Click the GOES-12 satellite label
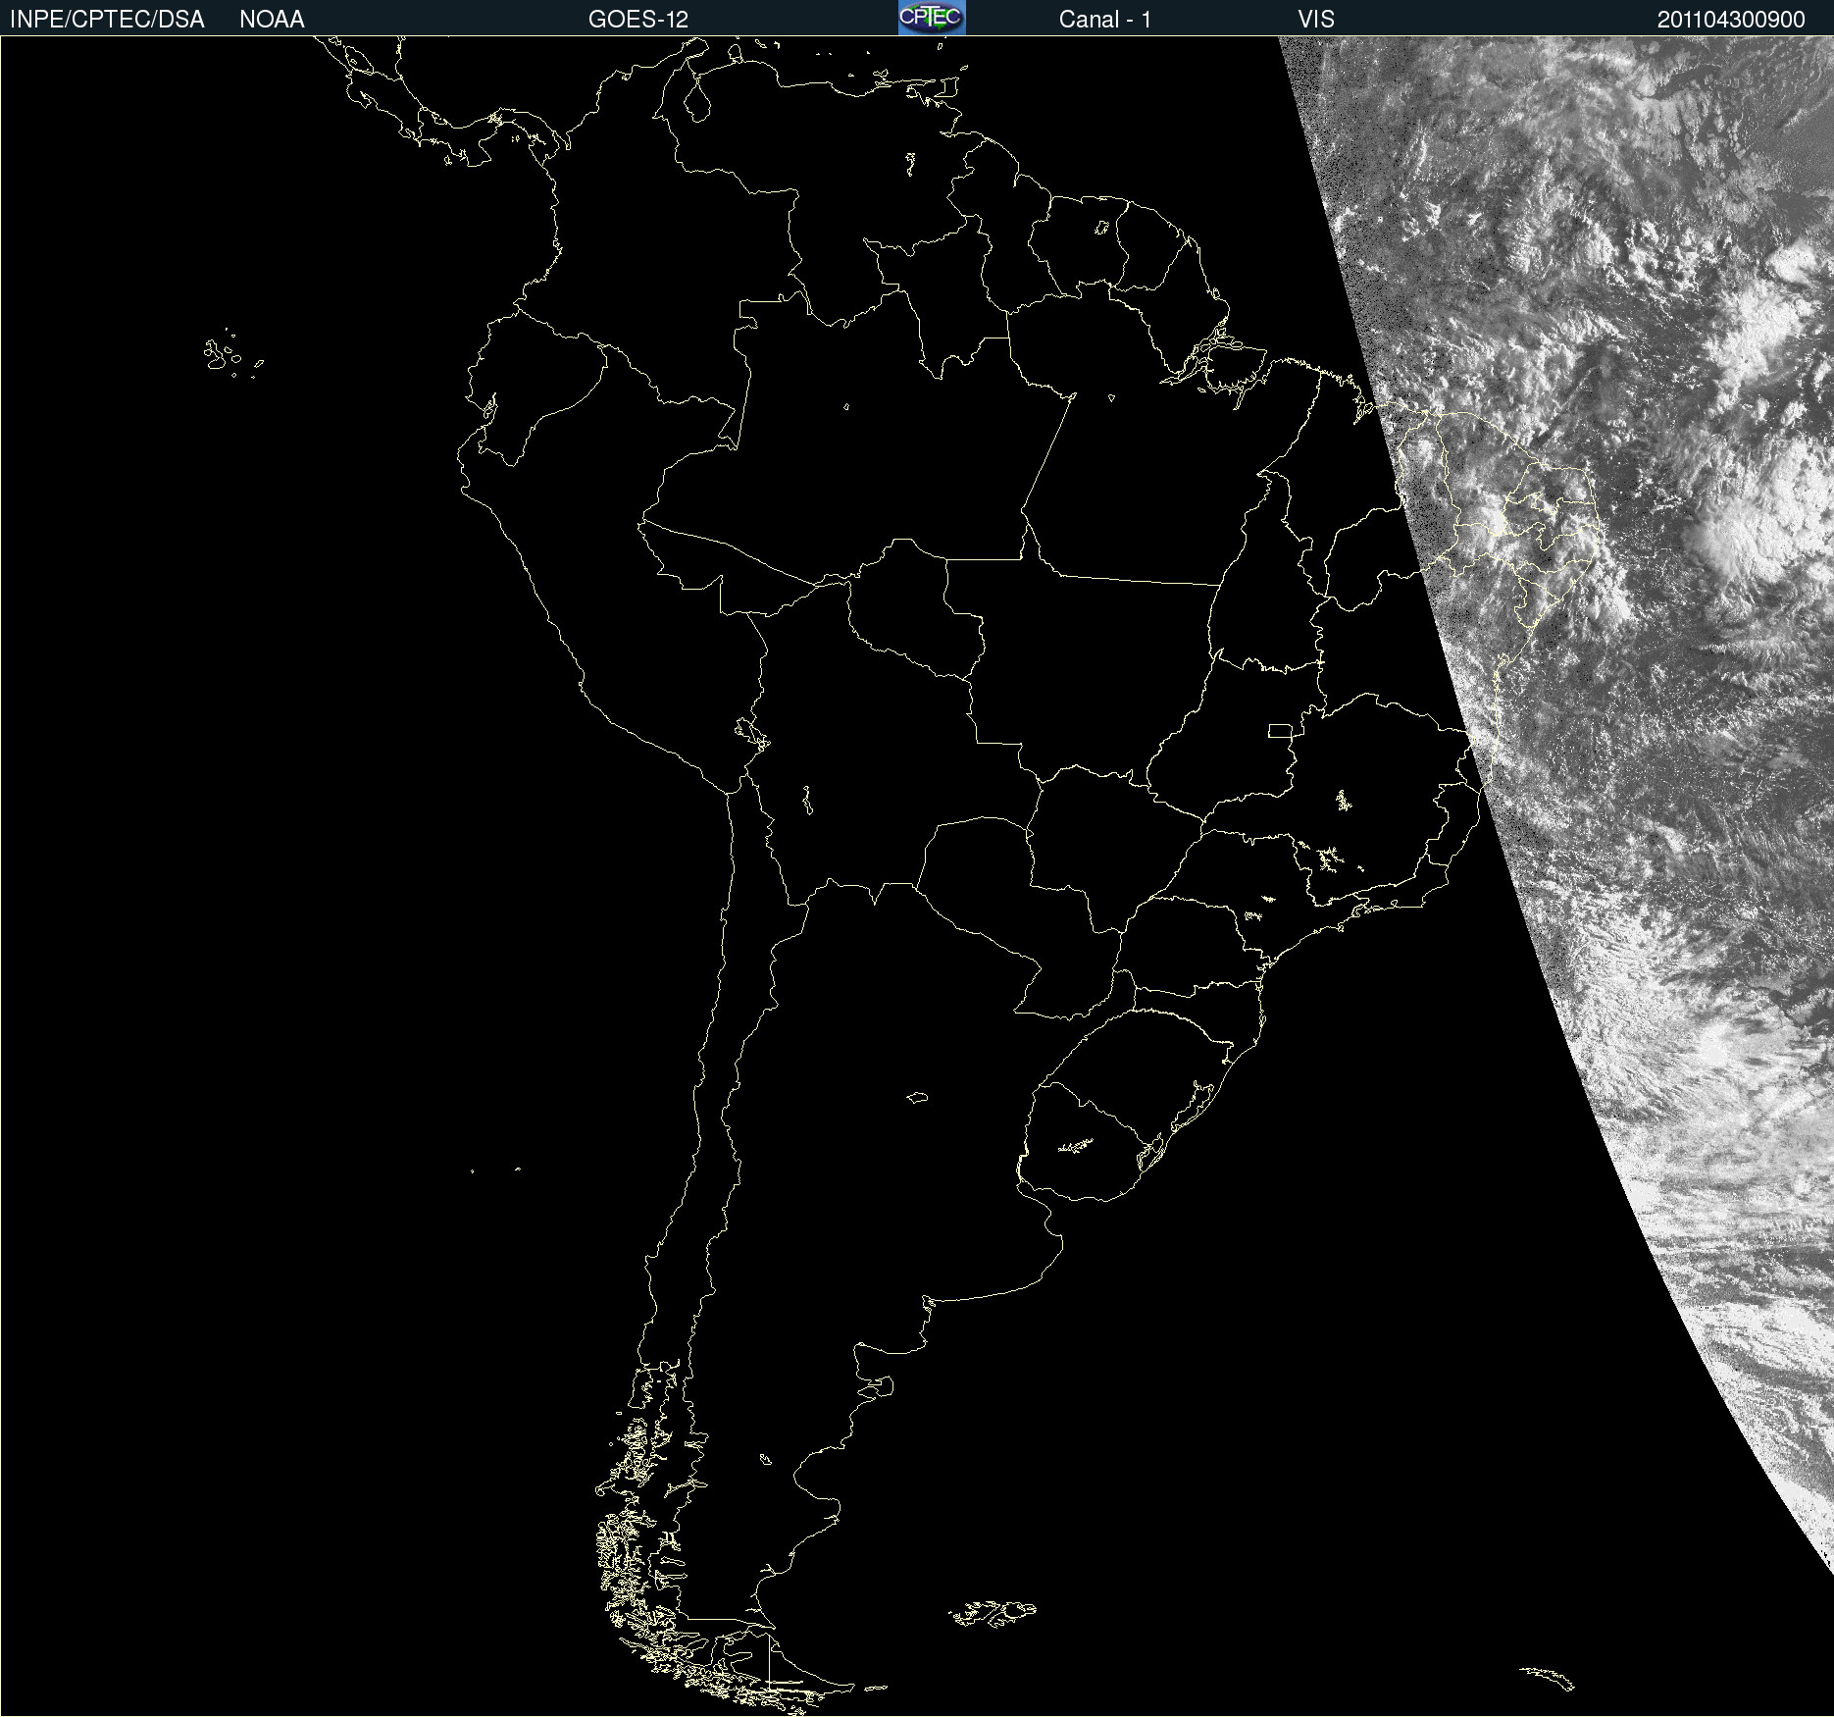 638,20
